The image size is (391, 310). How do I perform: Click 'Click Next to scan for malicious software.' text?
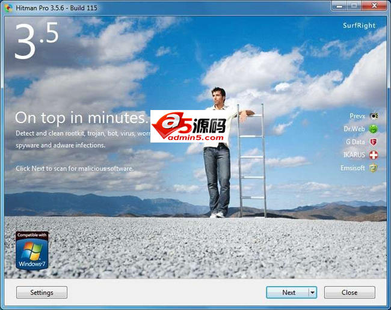[x=75, y=169]
